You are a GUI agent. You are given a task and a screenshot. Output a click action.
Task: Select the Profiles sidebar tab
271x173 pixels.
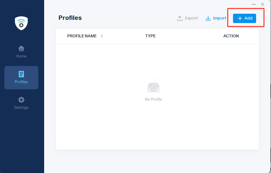coord(21,78)
